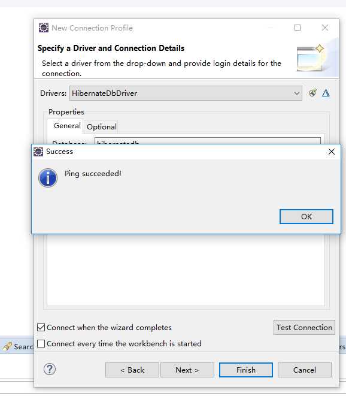Image resolution: width=346 pixels, height=396 pixels.
Task: Open the wizard help question-mark icon
Action: click(50, 369)
